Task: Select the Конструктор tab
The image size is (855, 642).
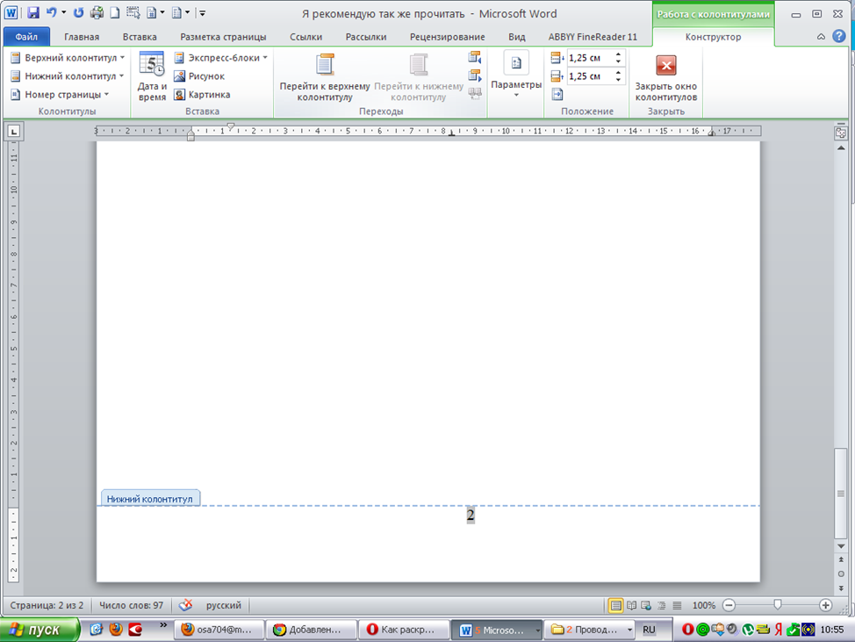Action: 713,37
